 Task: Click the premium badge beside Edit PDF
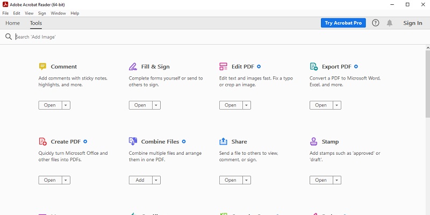point(259,66)
